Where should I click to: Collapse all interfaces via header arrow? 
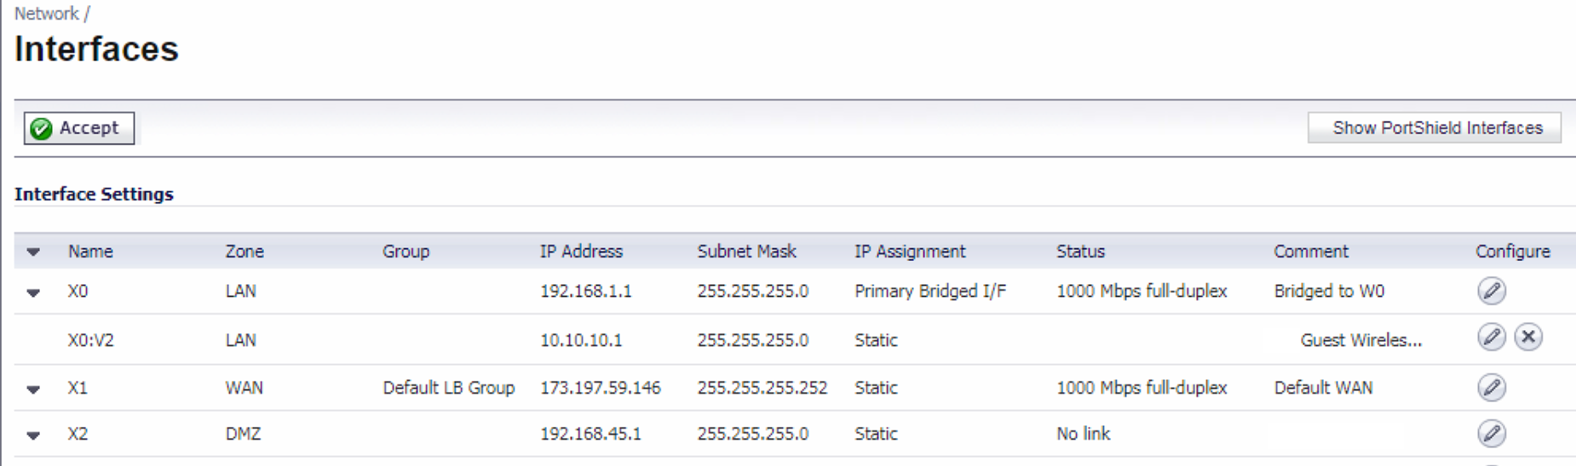coord(33,252)
